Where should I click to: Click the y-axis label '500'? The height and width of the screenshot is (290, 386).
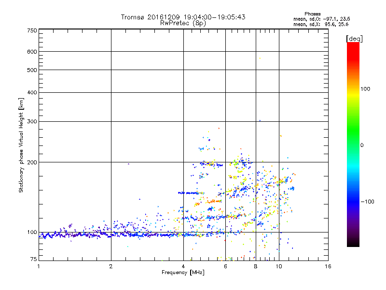point(32,70)
